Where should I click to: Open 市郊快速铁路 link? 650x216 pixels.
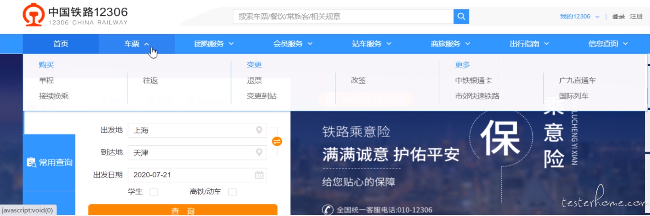[477, 96]
